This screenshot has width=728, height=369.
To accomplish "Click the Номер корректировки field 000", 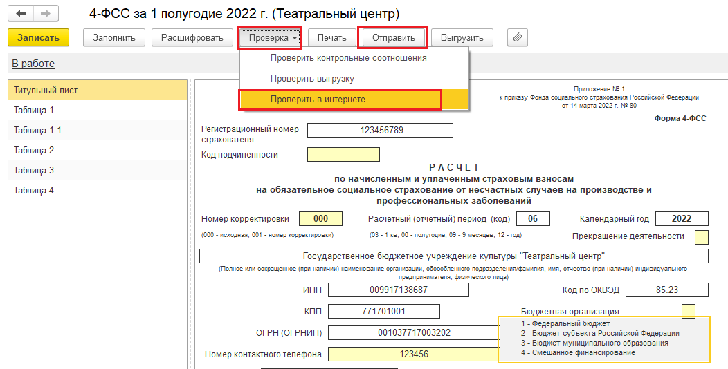I will point(321,218).
